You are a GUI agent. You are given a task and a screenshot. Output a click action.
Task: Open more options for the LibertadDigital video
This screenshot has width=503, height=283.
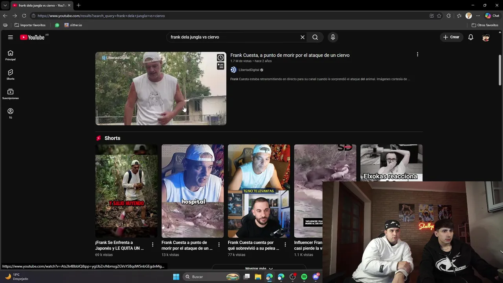point(417,54)
